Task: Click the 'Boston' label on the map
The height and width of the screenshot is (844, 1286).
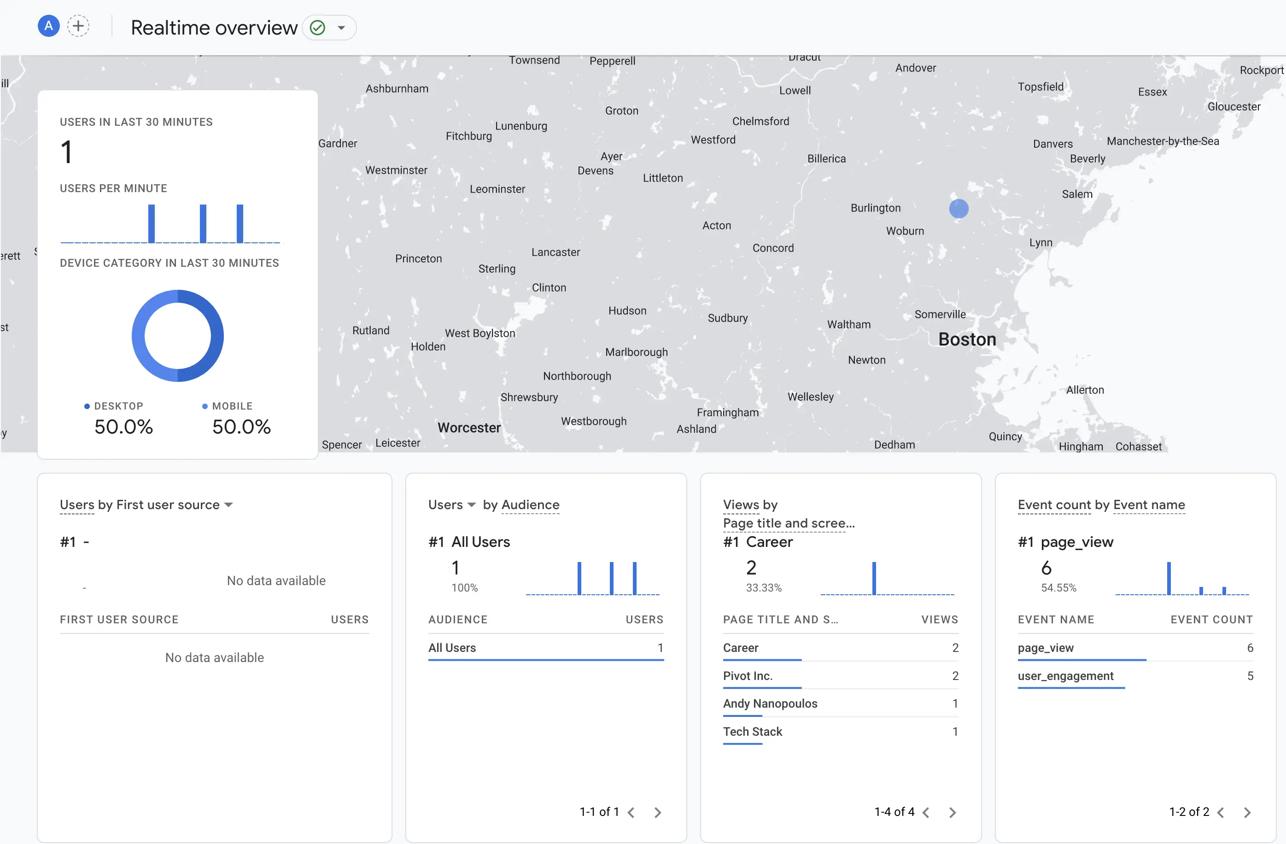Action: [x=967, y=340]
